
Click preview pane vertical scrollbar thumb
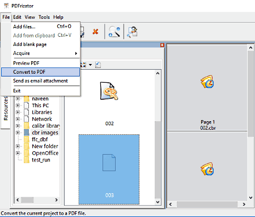250,94
